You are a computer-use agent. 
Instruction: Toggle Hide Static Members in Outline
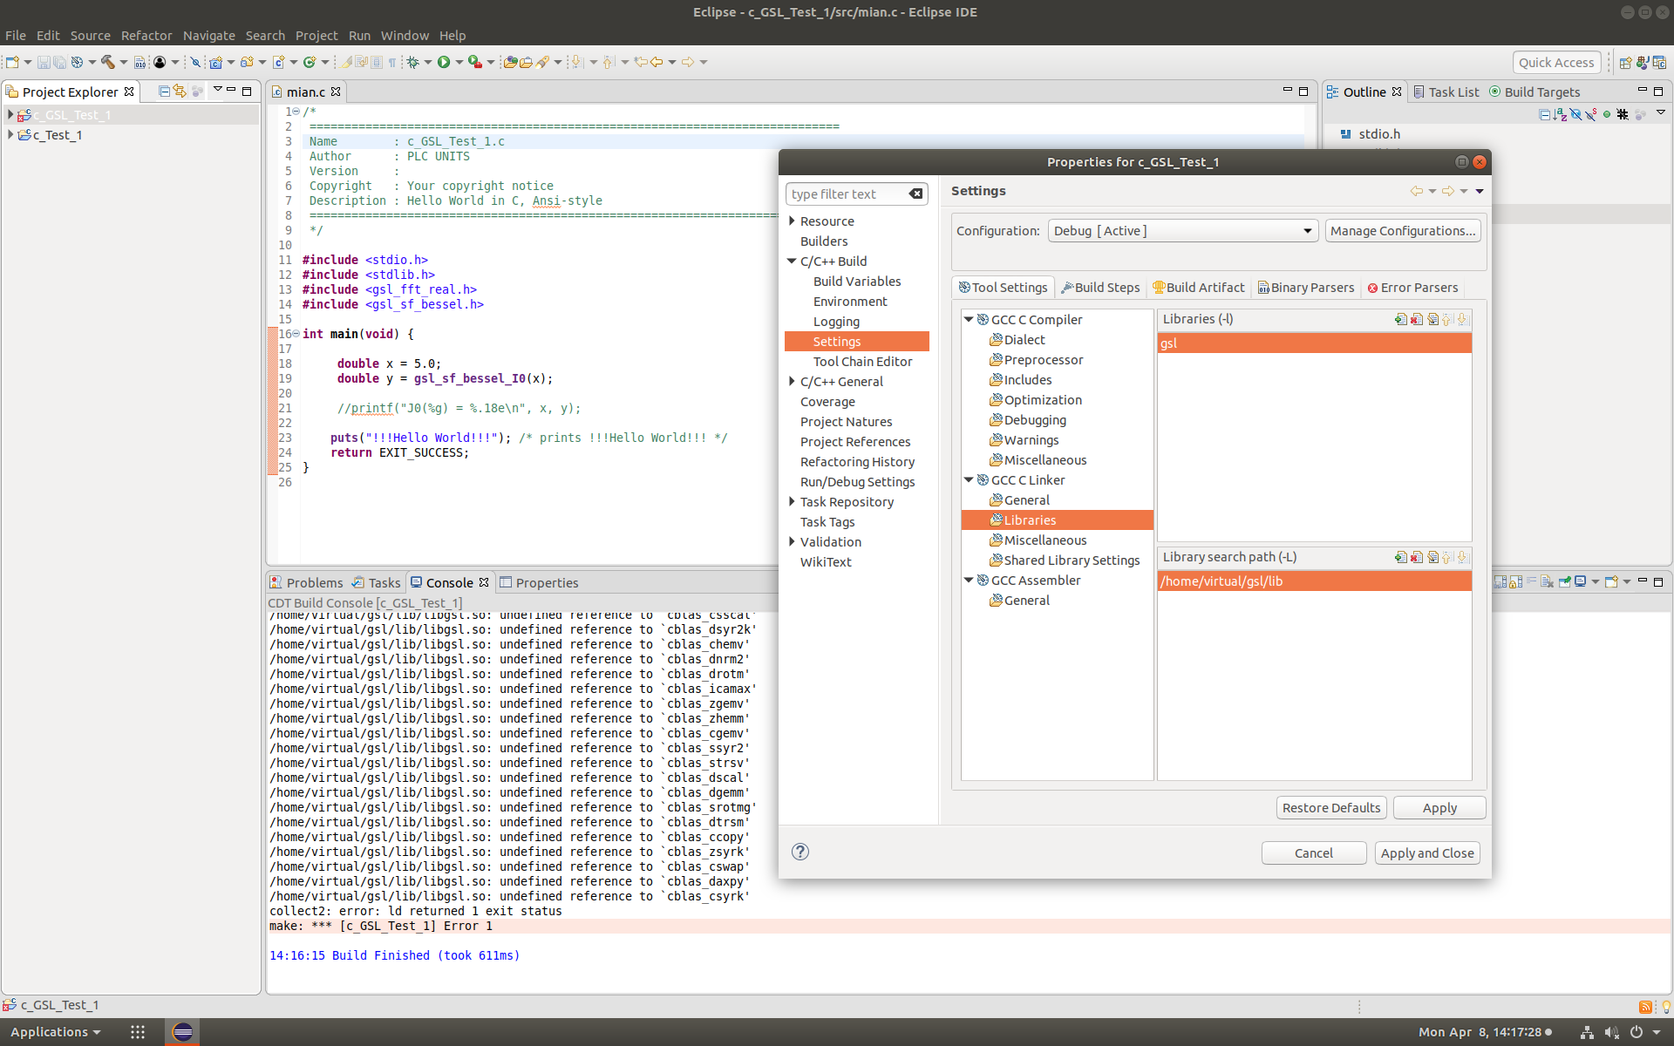[x=1591, y=114]
